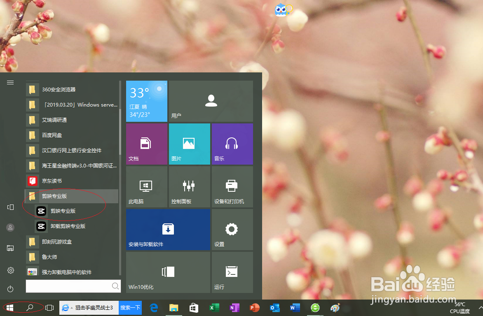Click the 狙击手幽灵战士3 taskbar search field
Image resolution: width=483 pixels, height=316 pixels.
click(89, 308)
